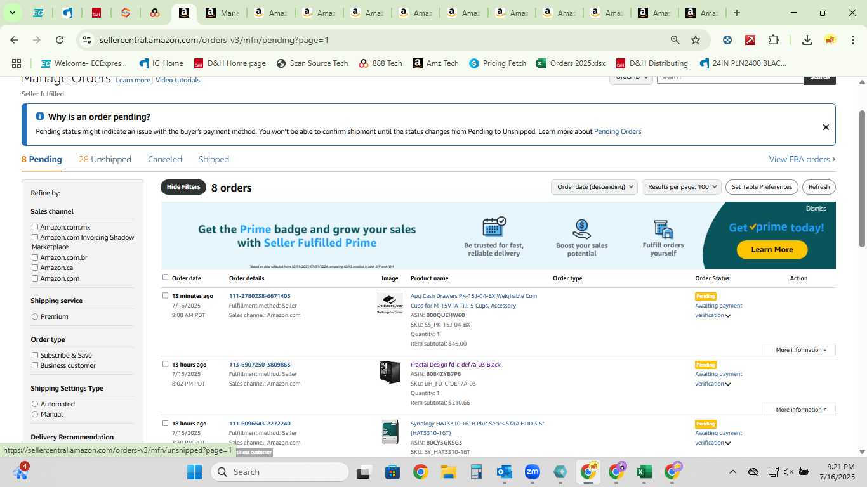This screenshot has width=867, height=487.
Task: Open Zoom from taskbar
Action: click(x=533, y=472)
